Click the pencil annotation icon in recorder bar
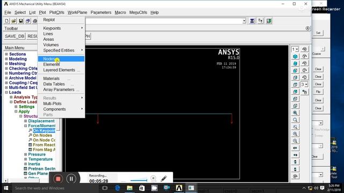 (163, 179)
